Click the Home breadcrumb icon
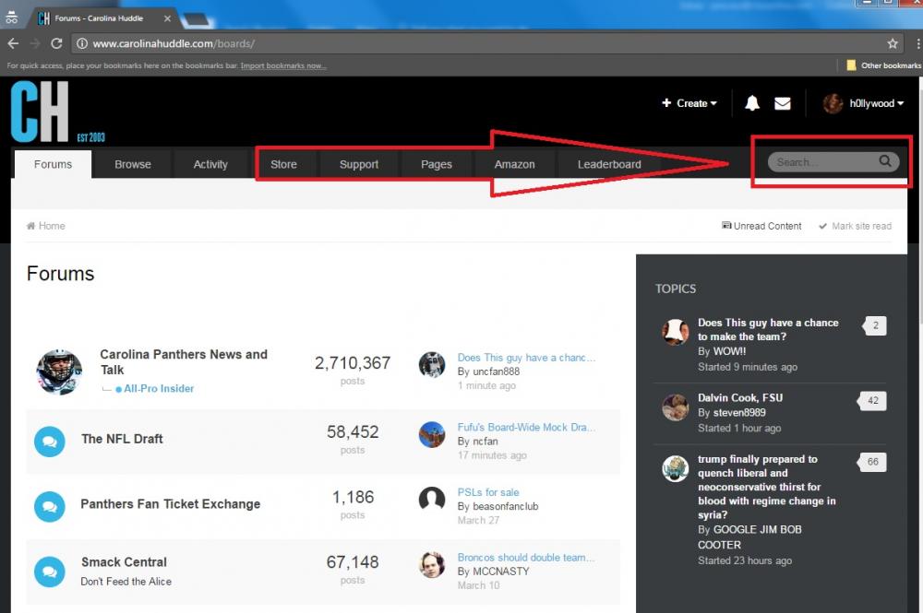The height and width of the screenshot is (613, 923). pyautogui.click(x=30, y=226)
